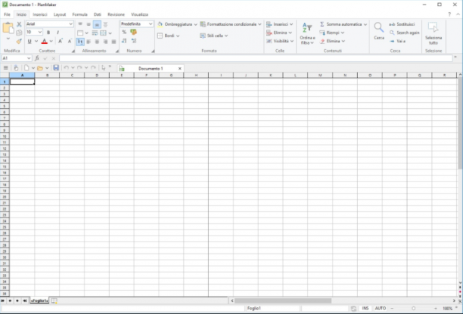Click the Save floppy disk icon
This screenshot has height=314, width=463.
56,68
